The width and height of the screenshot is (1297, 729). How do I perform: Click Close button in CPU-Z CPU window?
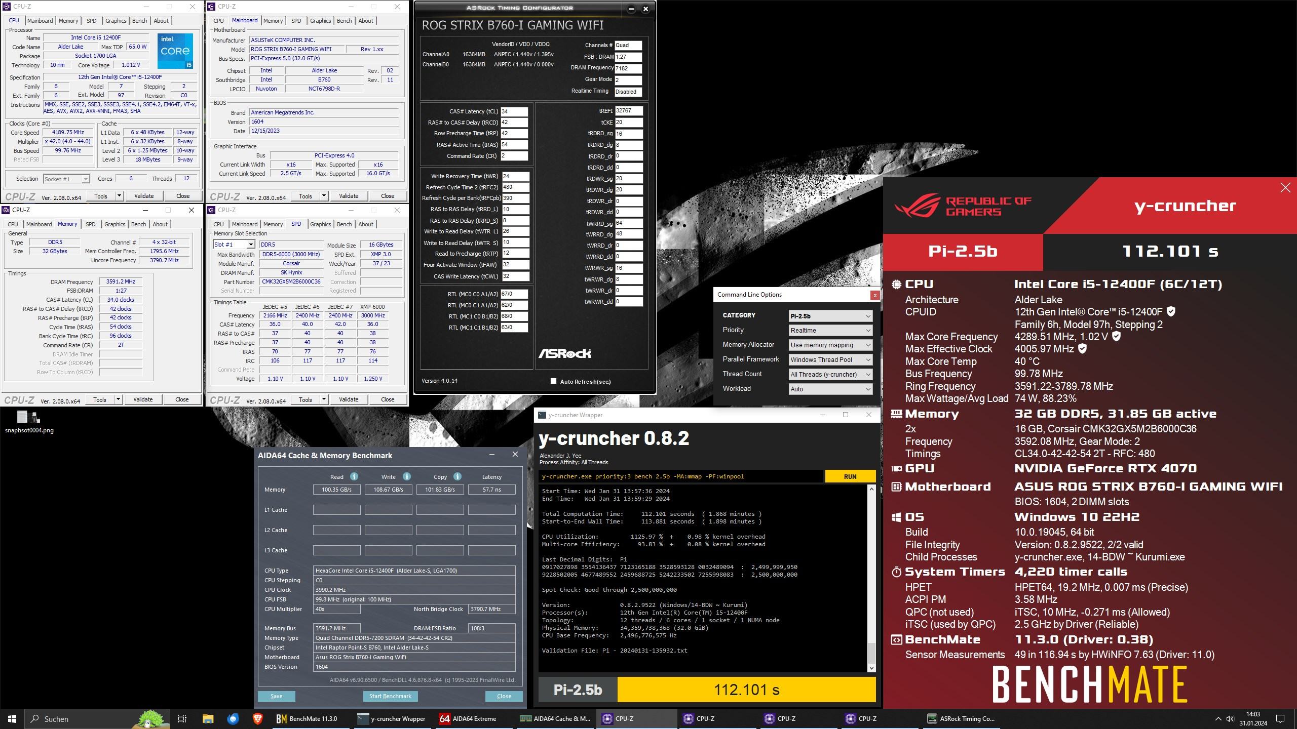click(x=183, y=196)
